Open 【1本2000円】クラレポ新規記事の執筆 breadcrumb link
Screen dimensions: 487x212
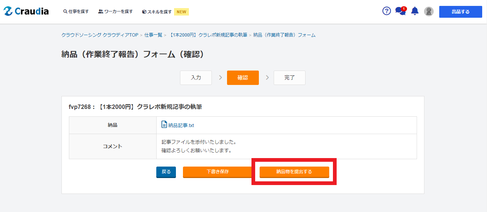(208, 35)
